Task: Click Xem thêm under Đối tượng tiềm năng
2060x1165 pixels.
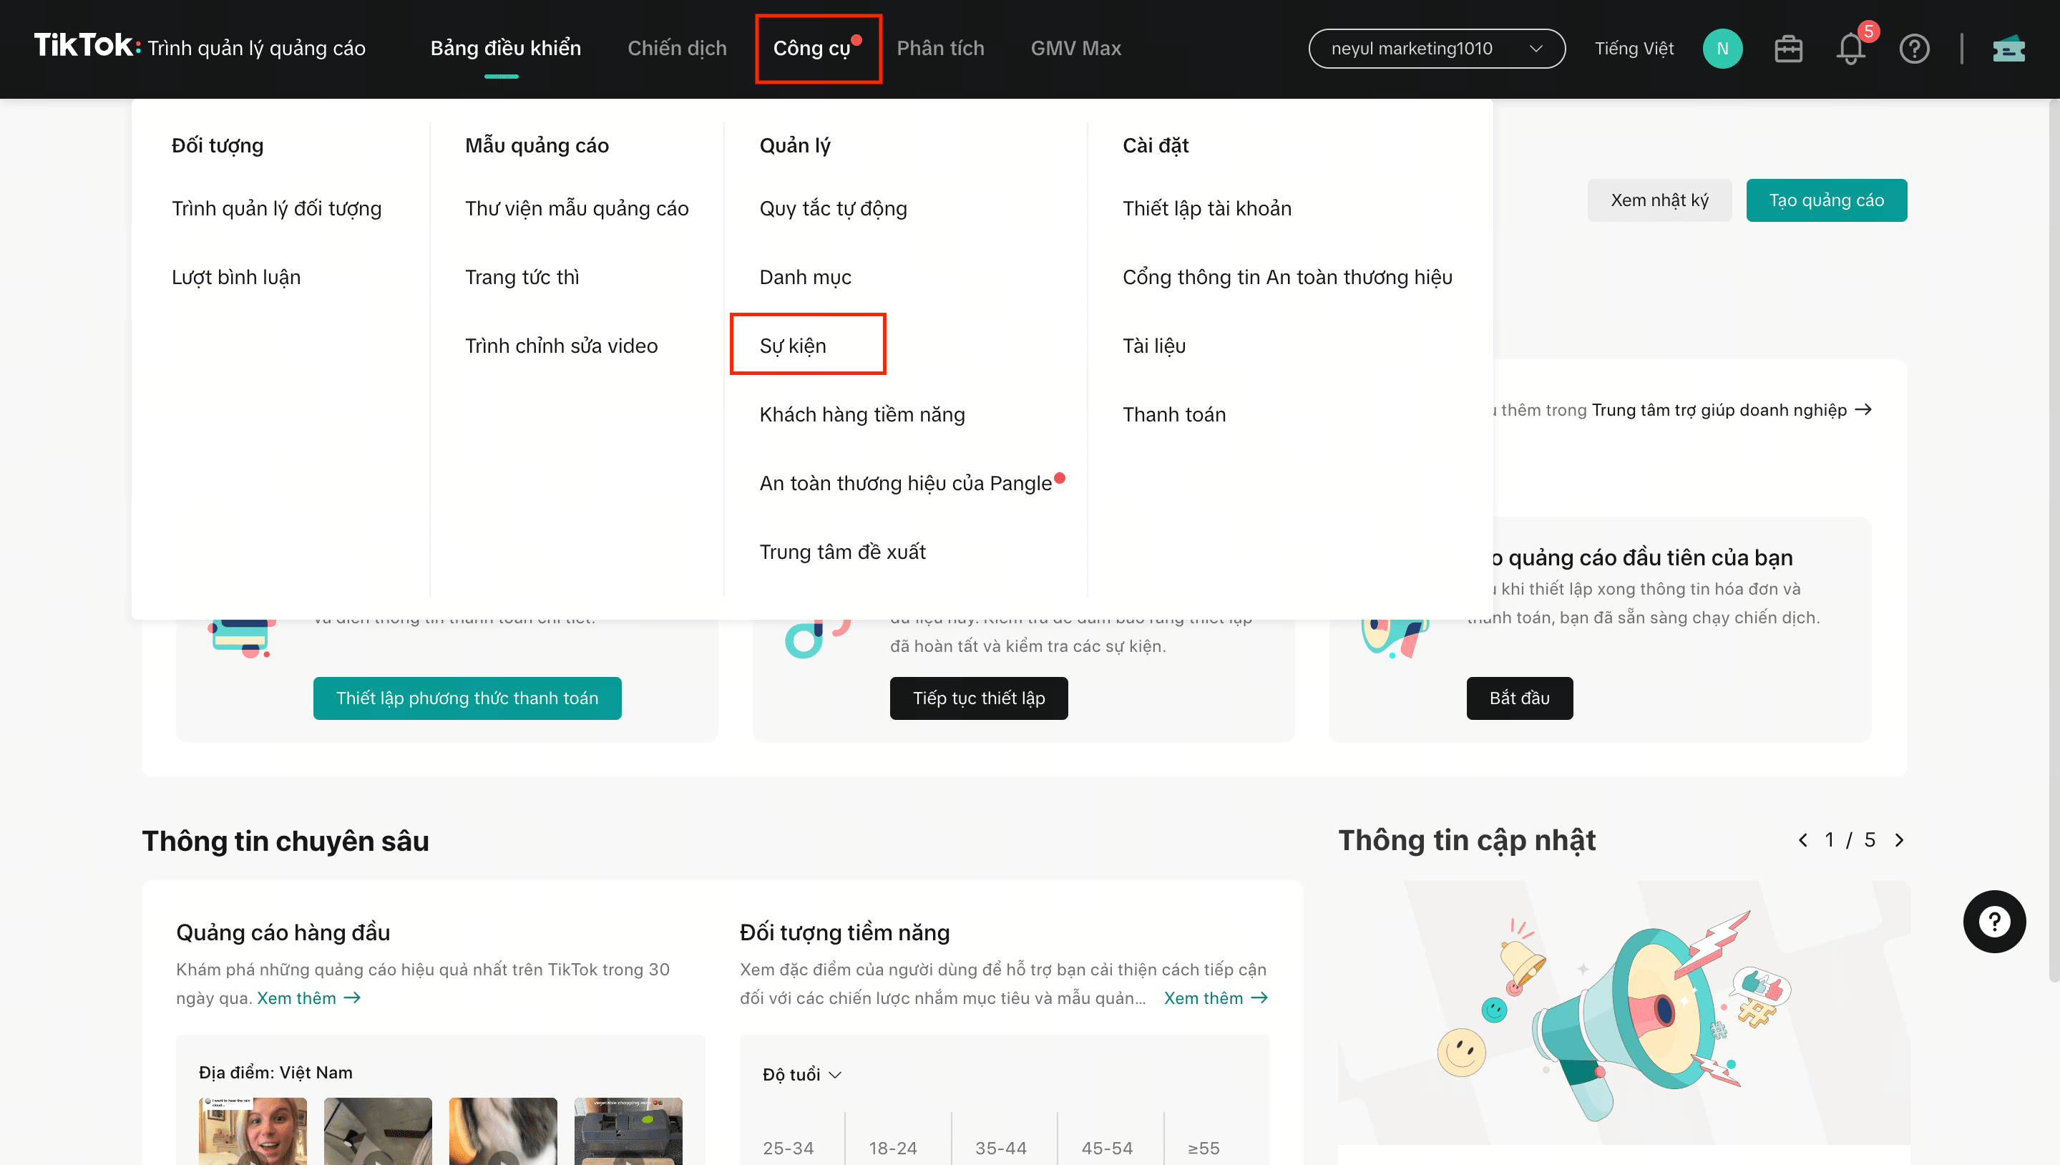Action: coord(1215,998)
